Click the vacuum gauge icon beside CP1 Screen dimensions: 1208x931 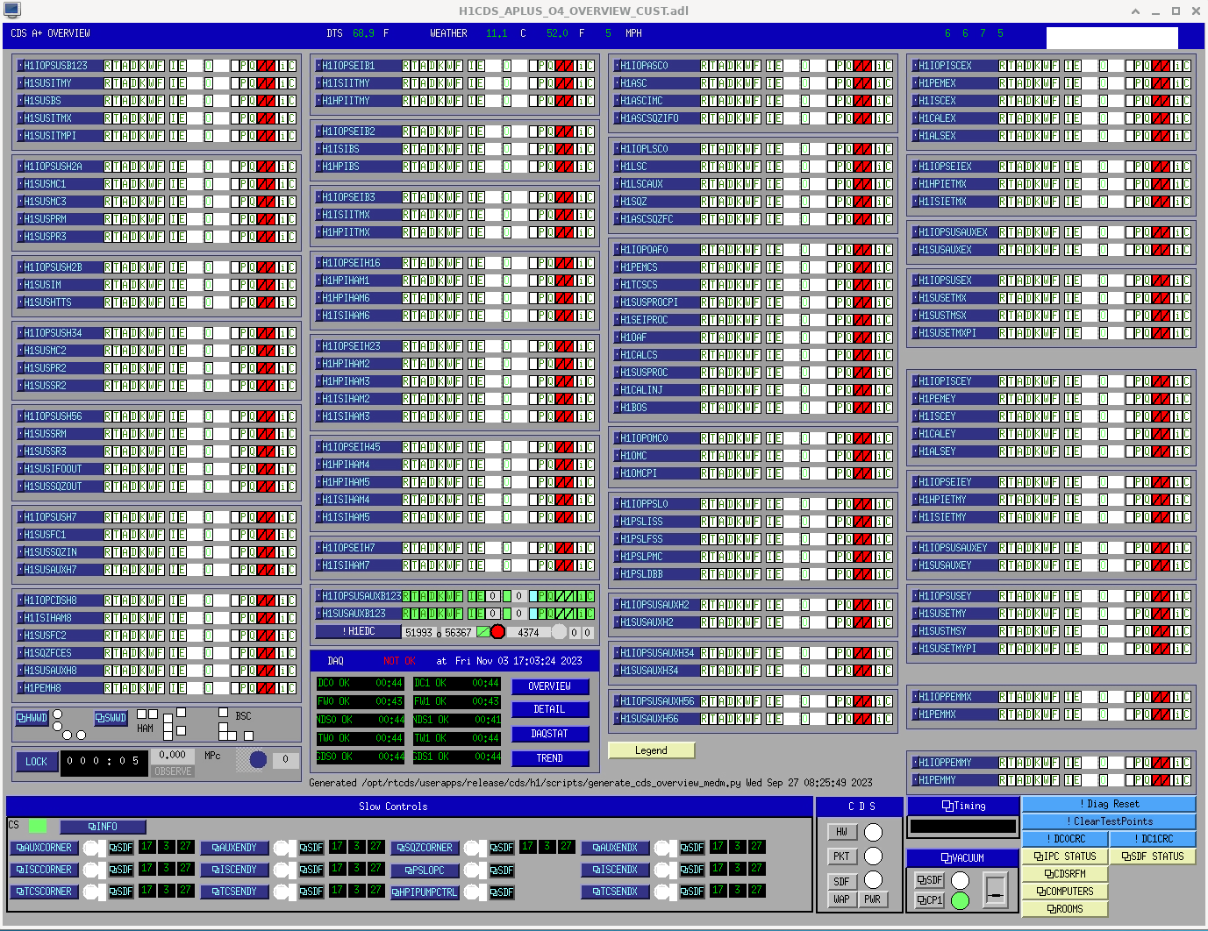pyautogui.click(x=996, y=890)
